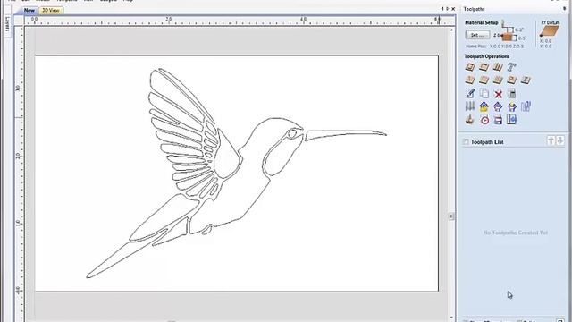Move toolpath up with the up arrow
The height and width of the screenshot is (322, 572).
pyautogui.click(x=551, y=140)
